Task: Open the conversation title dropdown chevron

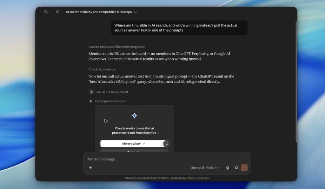Action: tap(135, 12)
